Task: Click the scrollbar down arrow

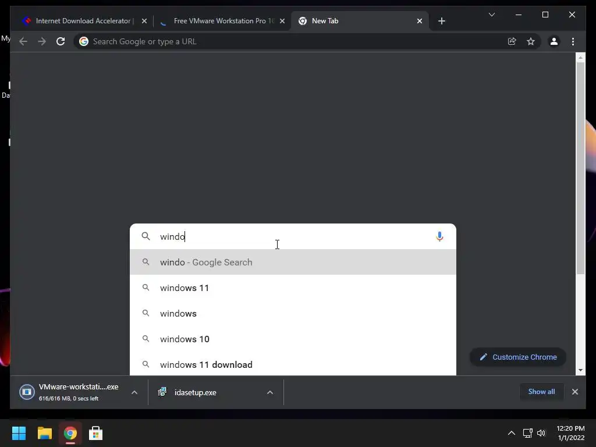Action: click(x=580, y=370)
